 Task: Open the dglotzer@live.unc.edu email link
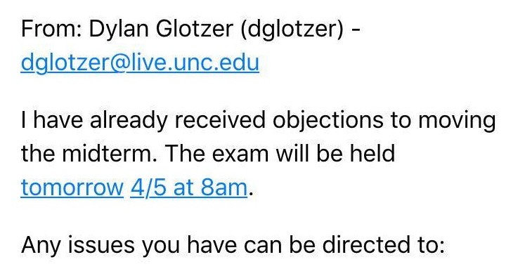coord(140,63)
